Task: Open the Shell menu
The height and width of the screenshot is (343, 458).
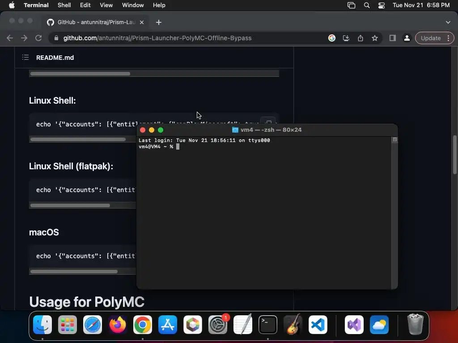Action: tap(64, 5)
